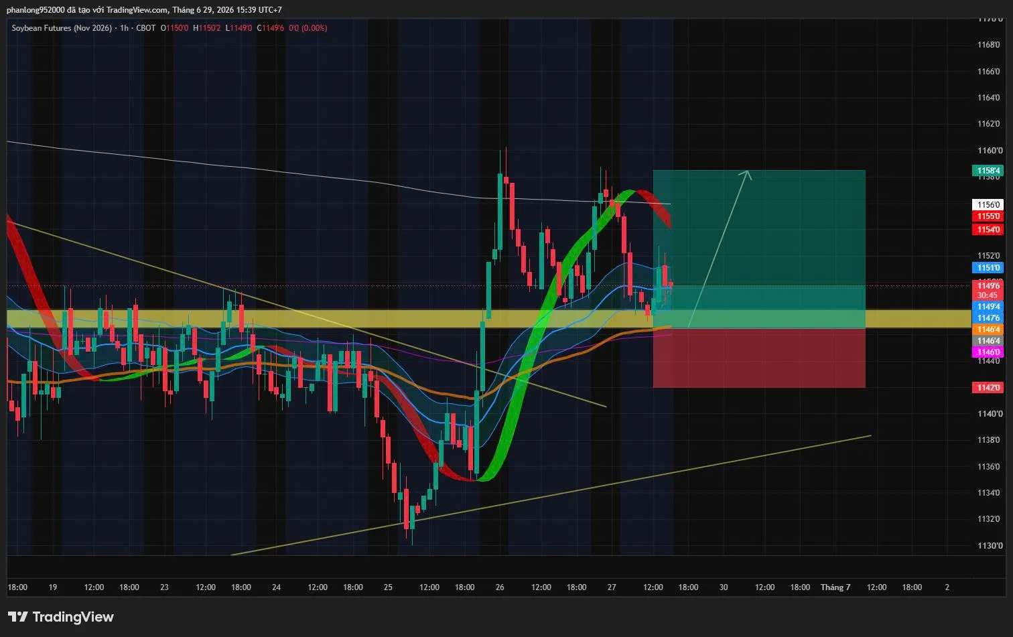Click the TradingView logo at bottom left
This screenshot has width=1013, height=637.
[61, 617]
